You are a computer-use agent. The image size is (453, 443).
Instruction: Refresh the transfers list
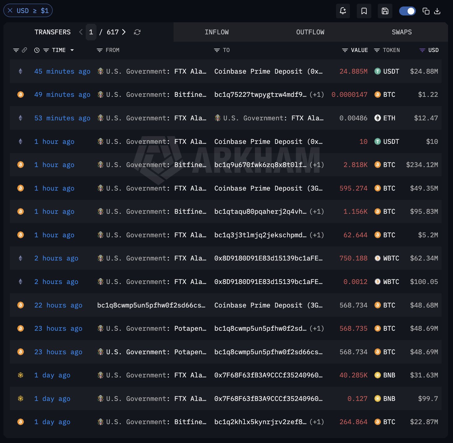click(137, 32)
